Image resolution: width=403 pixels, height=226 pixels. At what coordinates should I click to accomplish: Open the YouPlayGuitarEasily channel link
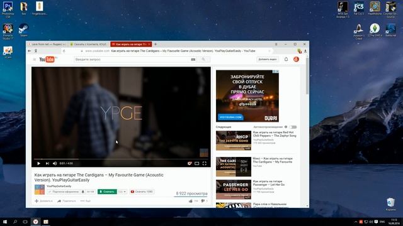coord(59,186)
